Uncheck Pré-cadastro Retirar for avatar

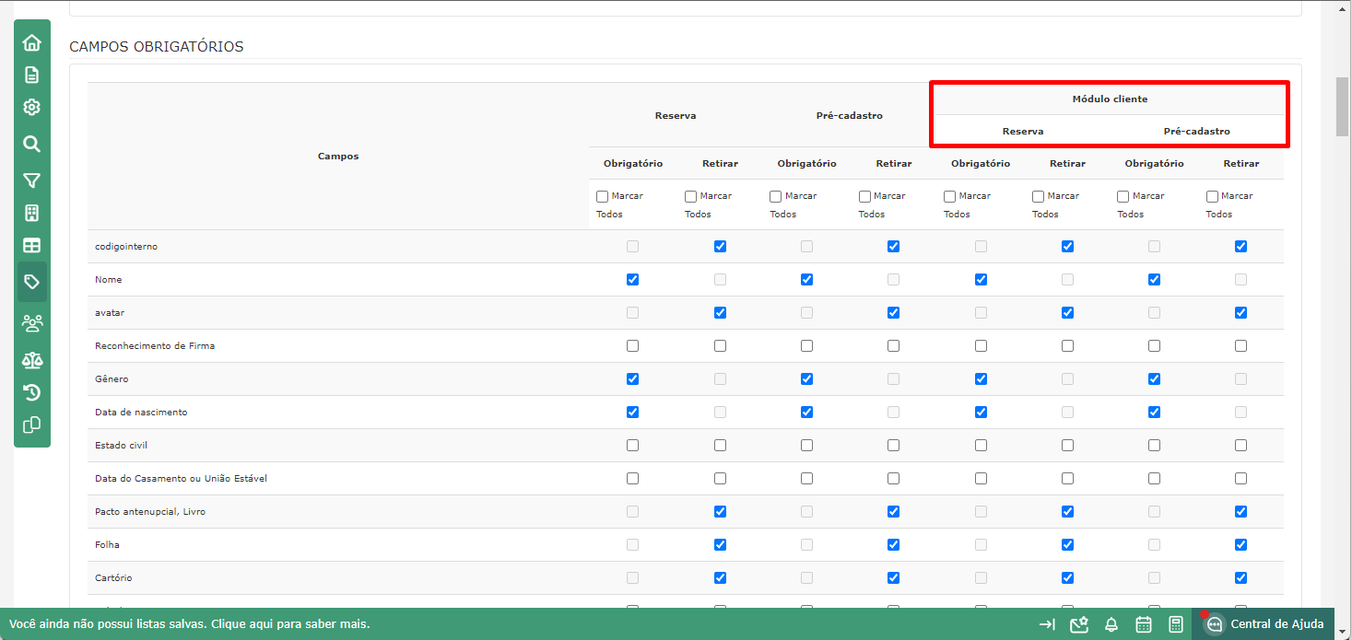893,312
